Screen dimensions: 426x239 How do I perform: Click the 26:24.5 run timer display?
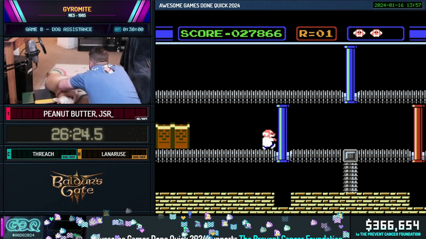click(x=77, y=134)
